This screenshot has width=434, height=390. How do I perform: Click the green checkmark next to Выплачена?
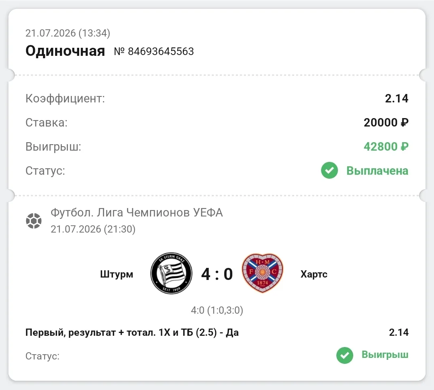click(330, 170)
